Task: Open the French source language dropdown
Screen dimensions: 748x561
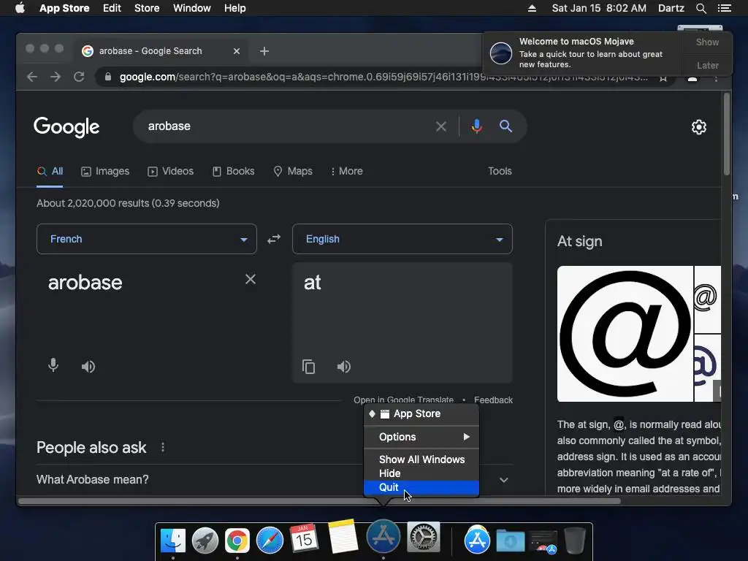Action: (x=146, y=239)
